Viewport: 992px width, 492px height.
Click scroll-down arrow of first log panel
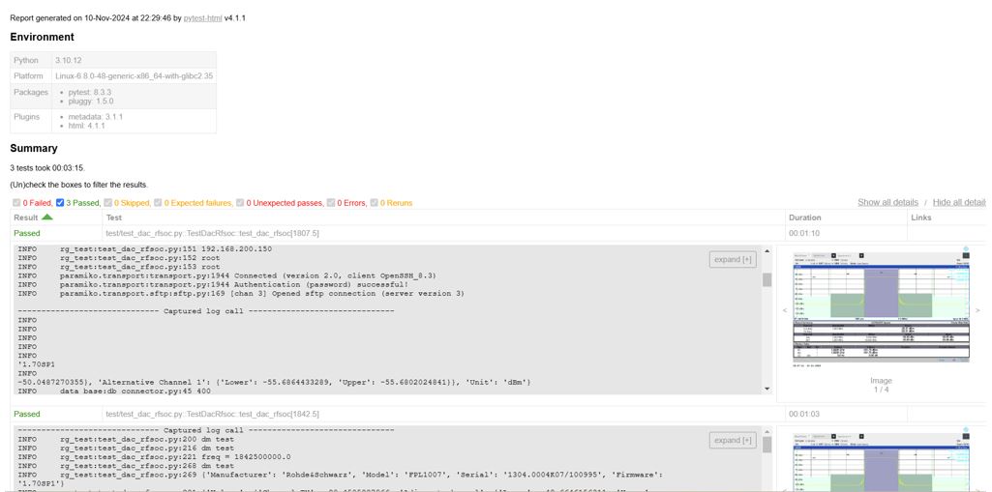[767, 389]
